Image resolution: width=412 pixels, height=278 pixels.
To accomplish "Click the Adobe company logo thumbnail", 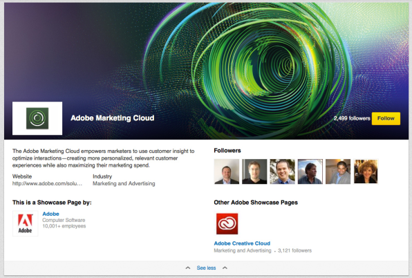I will click(x=25, y=223).
